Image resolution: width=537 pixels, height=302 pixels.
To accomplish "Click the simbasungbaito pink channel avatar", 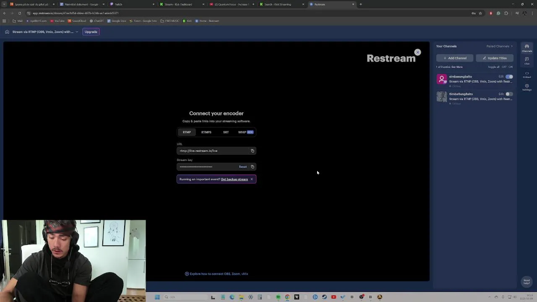I will [x=442, y=79].
